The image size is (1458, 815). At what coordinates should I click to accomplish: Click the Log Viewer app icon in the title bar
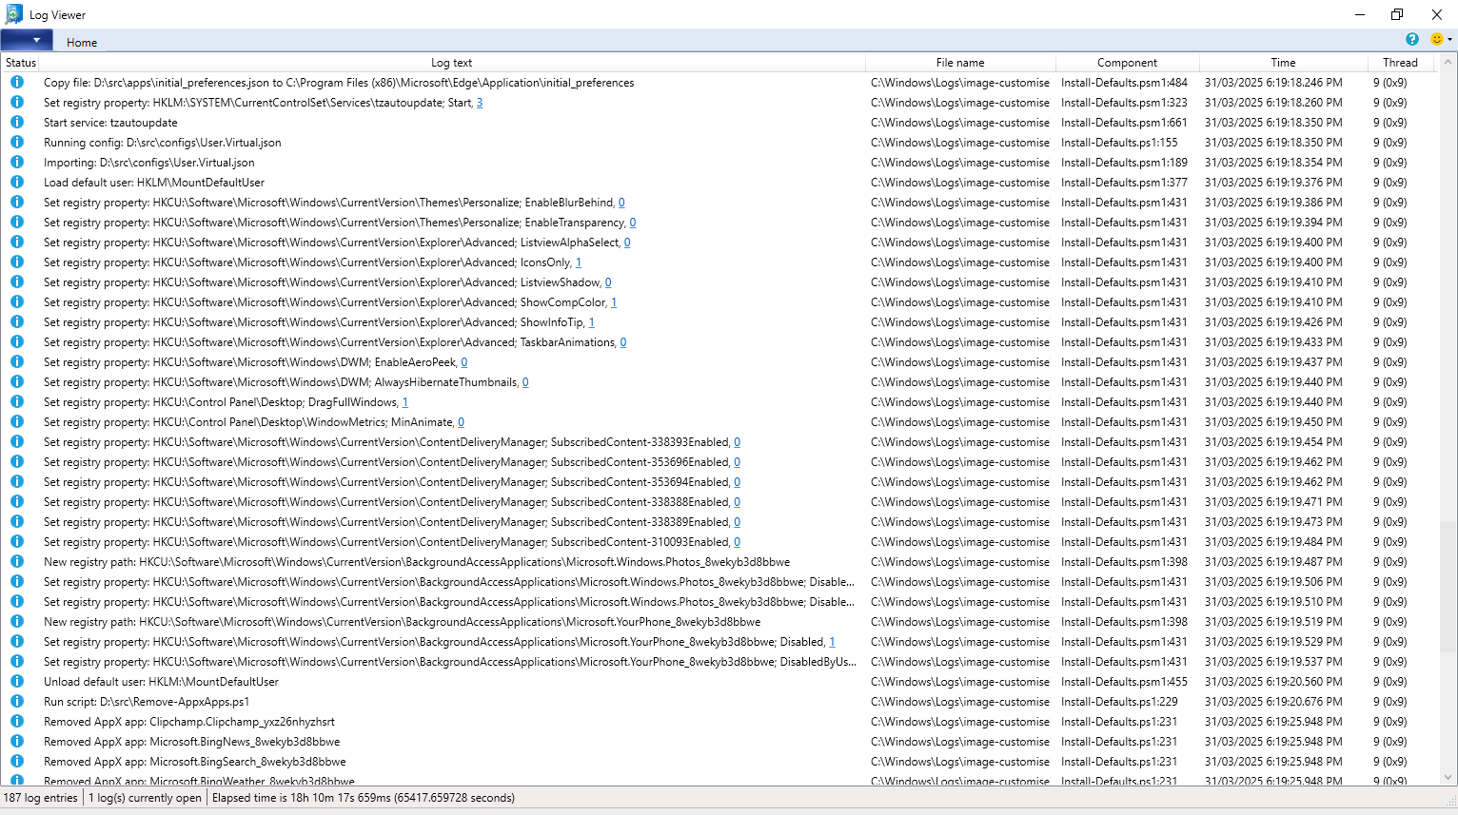point(13,14)
